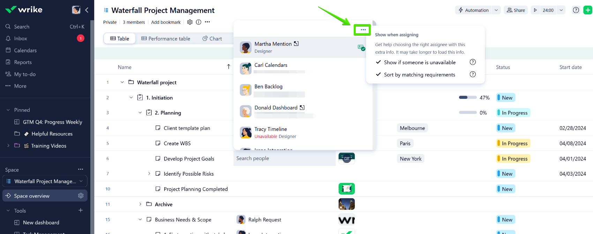The width and height of the screenshot is (593, 234).
Task: Click the Share button
Action: pos(516,10)
